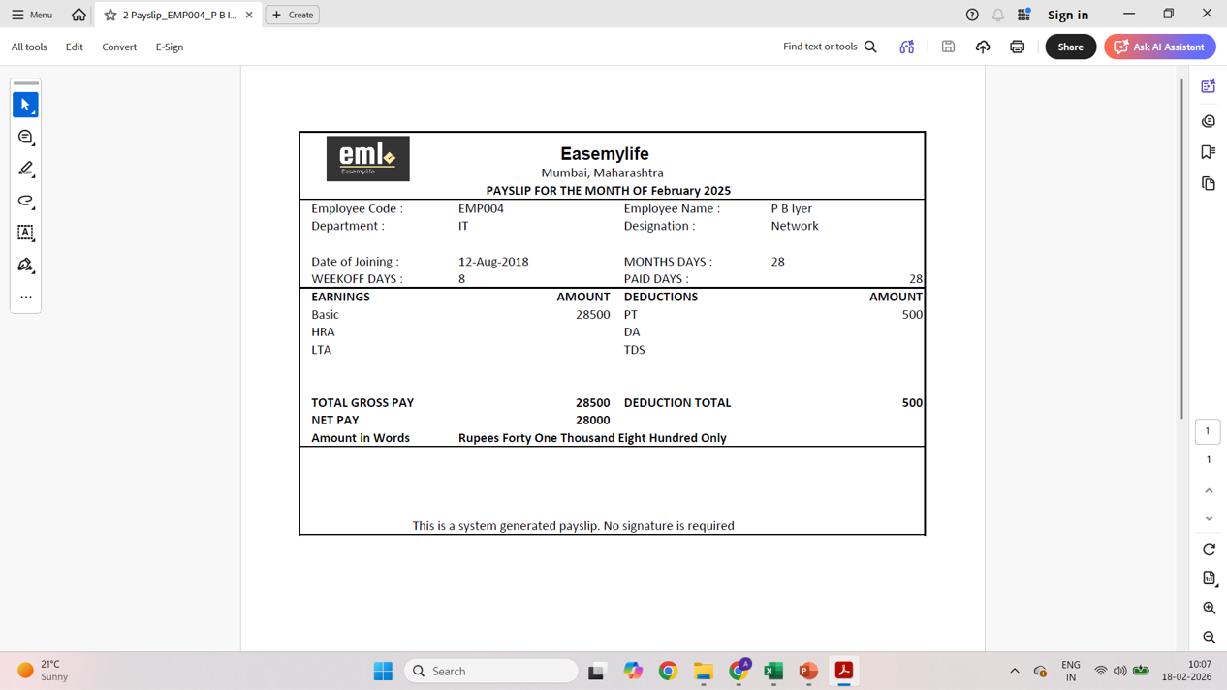1227x690 pixels.
Task: Open the Menu hamburger dropdown
Action: [32, 15]
